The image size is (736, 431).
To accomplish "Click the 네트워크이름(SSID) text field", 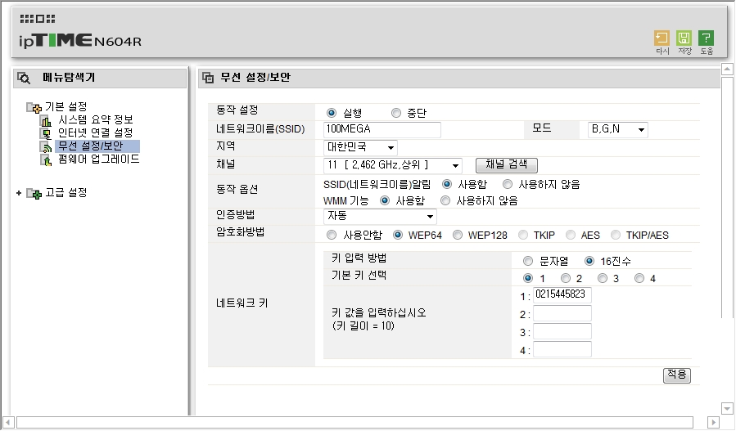I will point(382,129).
